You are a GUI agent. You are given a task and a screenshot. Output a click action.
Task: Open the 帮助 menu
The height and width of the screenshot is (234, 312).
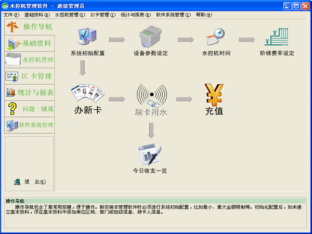pos(203,15)
